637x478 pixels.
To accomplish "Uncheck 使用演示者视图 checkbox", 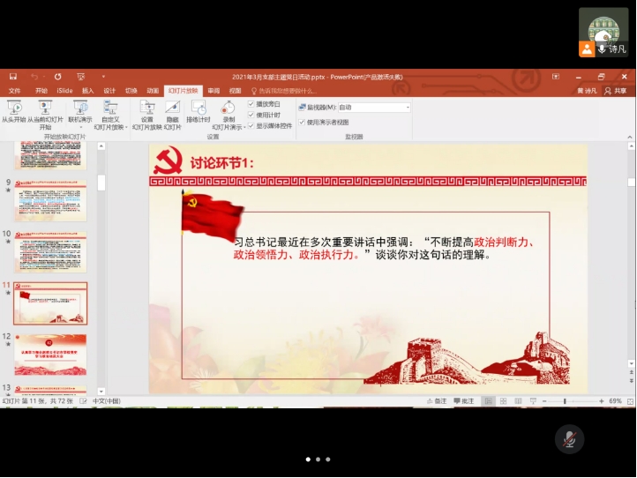I will tap(302, 122).
